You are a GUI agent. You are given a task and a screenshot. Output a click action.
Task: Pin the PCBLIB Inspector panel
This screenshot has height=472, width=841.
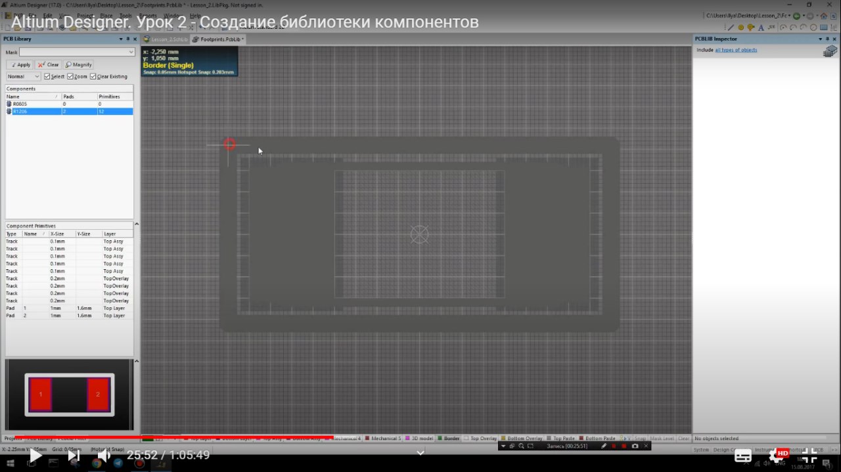pos(827,39)
